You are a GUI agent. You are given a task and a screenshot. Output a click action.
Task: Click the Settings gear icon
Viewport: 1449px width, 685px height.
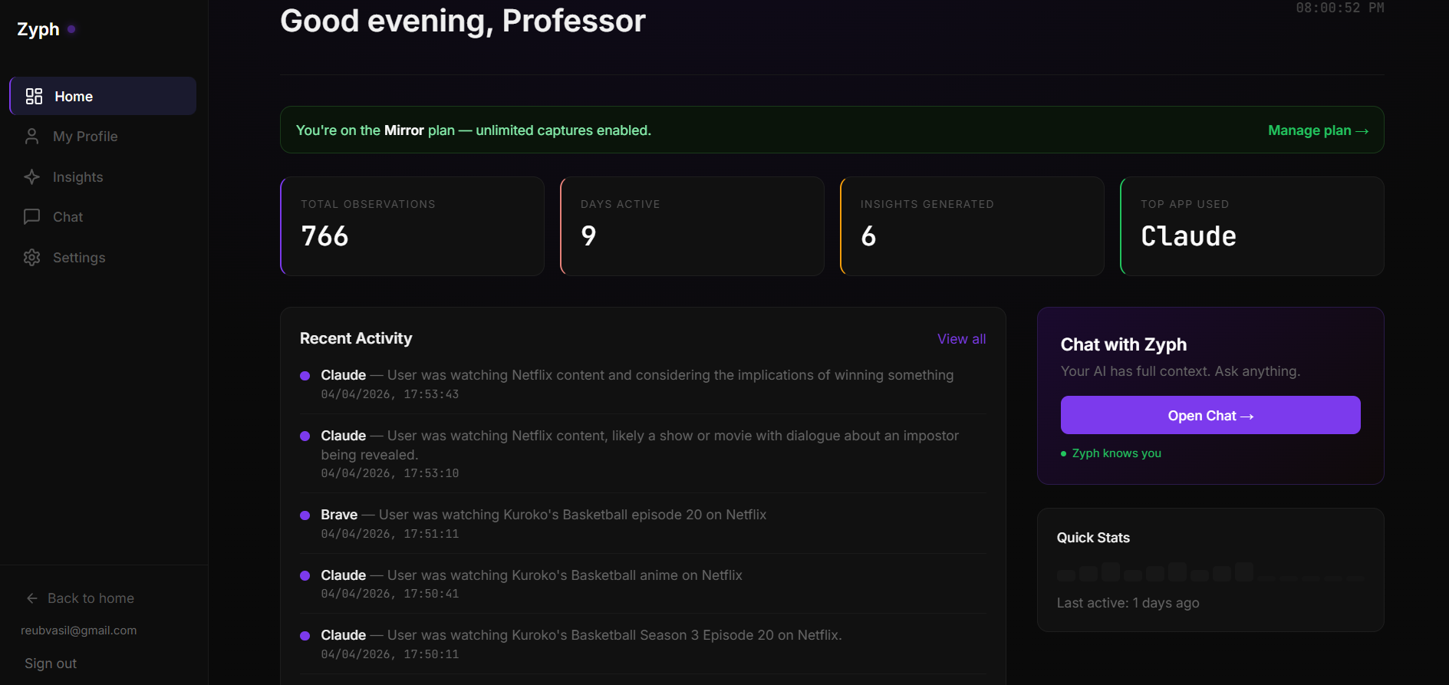[x=31, y=258]
